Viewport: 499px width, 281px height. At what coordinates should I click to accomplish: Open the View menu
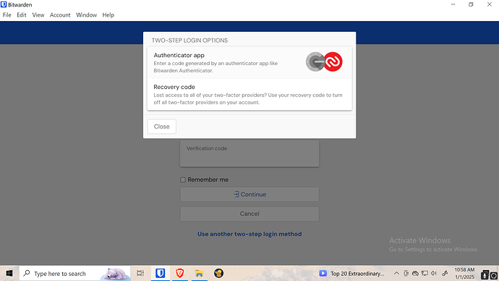click(38, 15)
